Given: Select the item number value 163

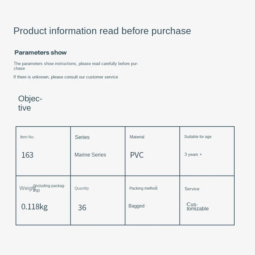Looking at the screenshot, I should (27, 155).
